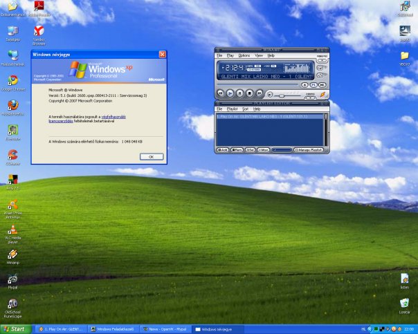Click the Misc button in Playlist Editor

click(x=264, y=150)
